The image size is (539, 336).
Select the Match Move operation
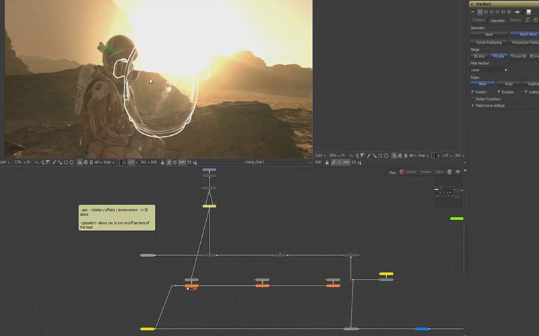[x=524, y=35]
